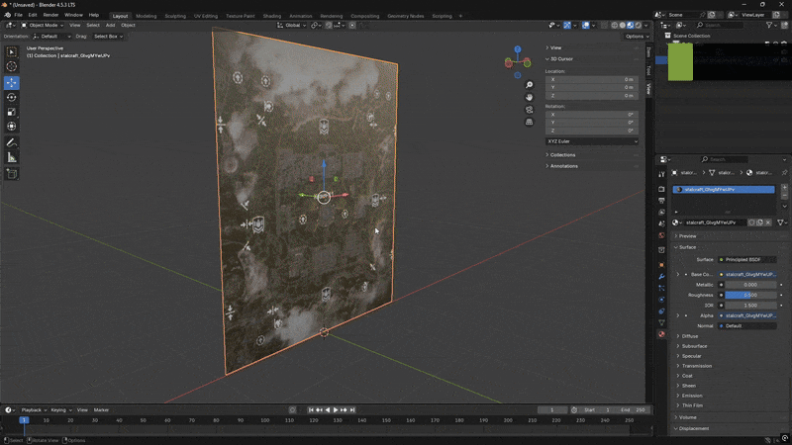Click the zoom view magnifier gizmo
792x445 pixels.
[x=531, y=84]
